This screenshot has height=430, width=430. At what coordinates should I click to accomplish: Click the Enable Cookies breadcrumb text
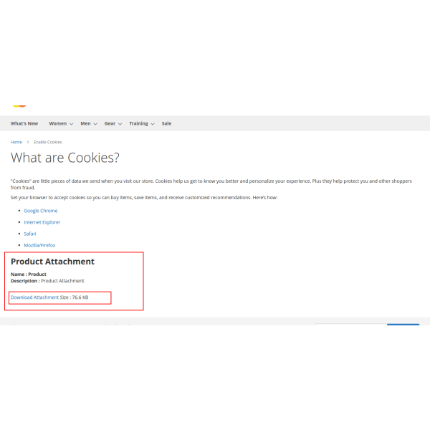click(x=48, y=142)
